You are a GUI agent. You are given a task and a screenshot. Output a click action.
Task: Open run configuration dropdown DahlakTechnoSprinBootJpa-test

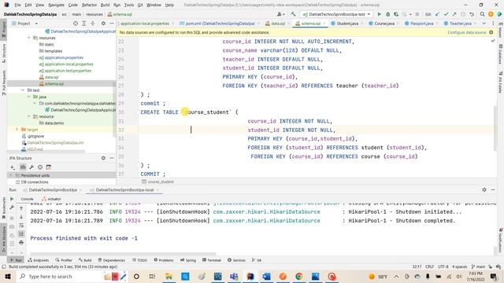[x=336, y=14]
